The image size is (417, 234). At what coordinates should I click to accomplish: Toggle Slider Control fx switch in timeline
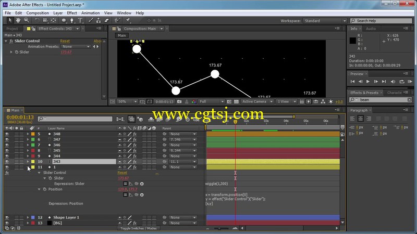click(x=7, y=173)
